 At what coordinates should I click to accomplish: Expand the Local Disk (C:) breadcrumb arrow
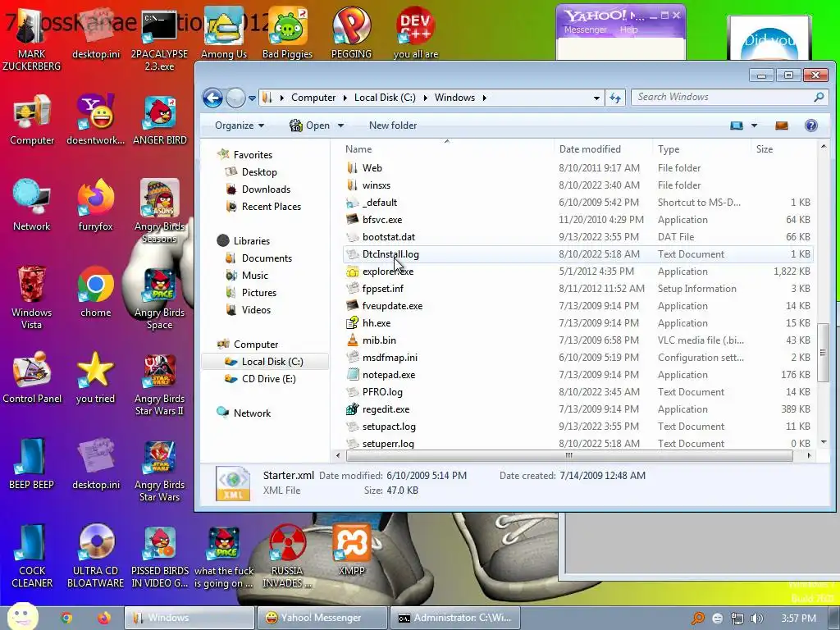pyautogui.click(x=425, y=98)
